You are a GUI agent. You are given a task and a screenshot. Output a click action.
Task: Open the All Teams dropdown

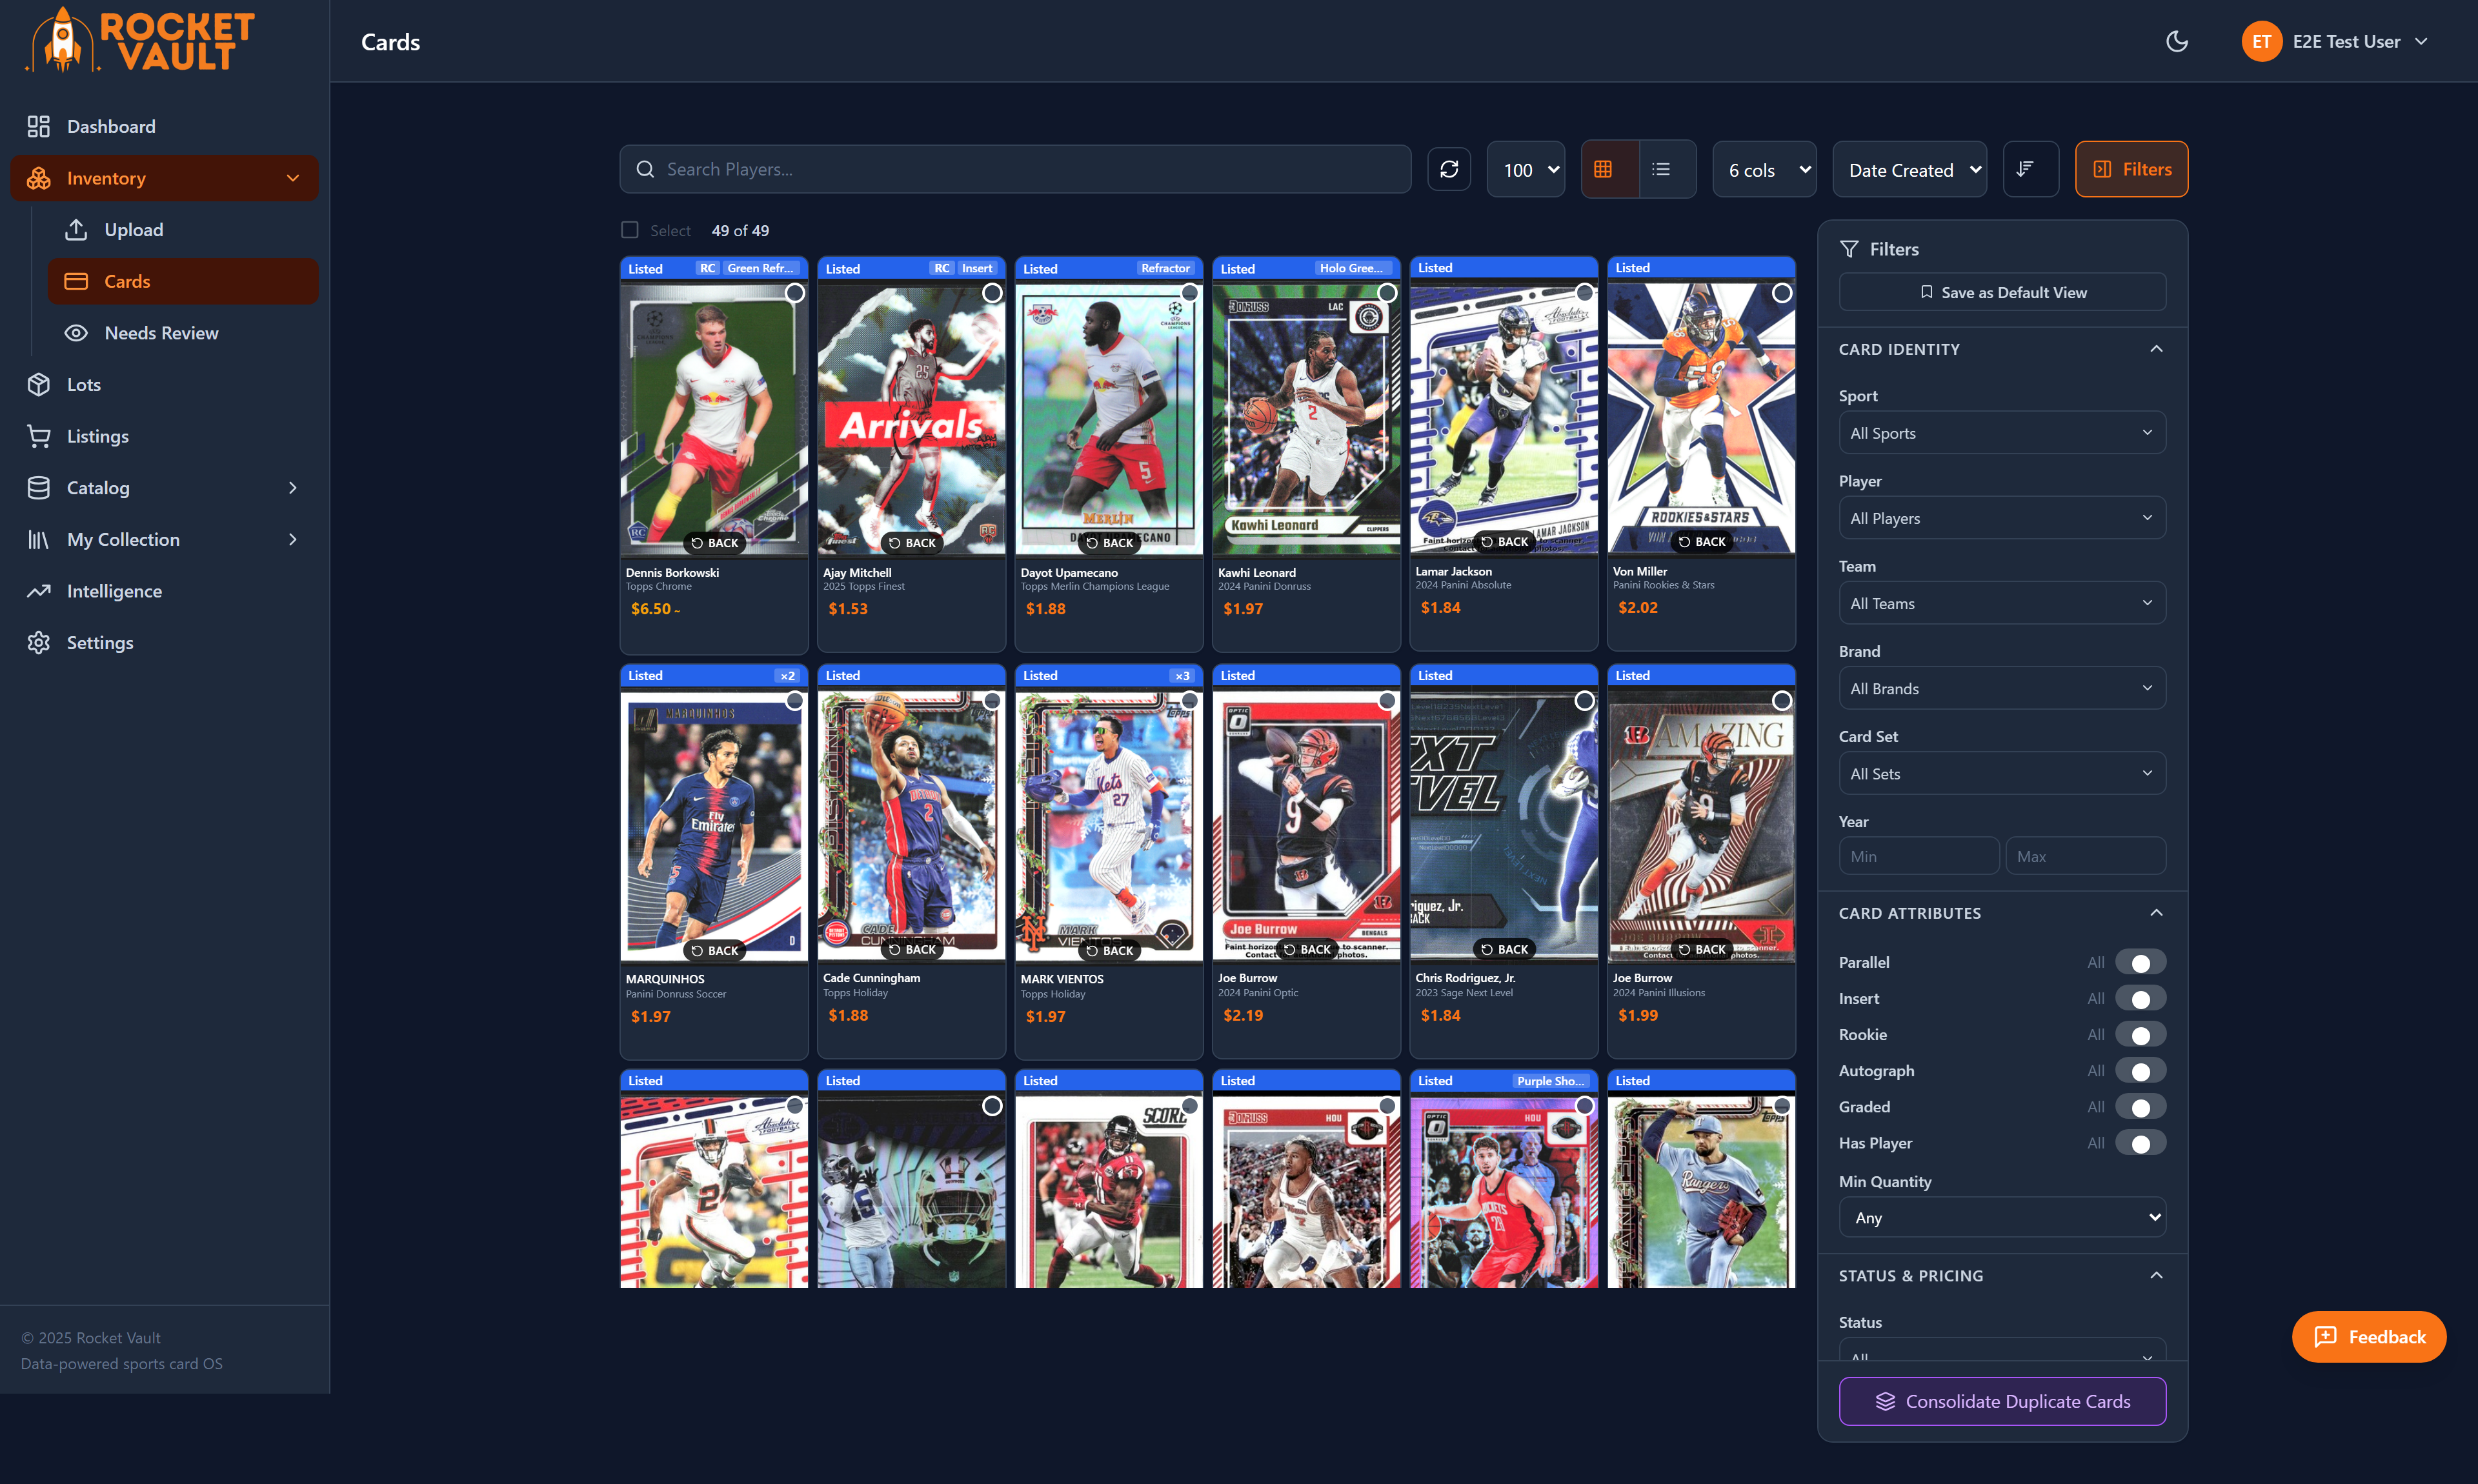[x=2001, y=602]
